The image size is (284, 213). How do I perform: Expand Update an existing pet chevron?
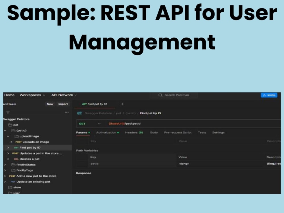[5, 182]
